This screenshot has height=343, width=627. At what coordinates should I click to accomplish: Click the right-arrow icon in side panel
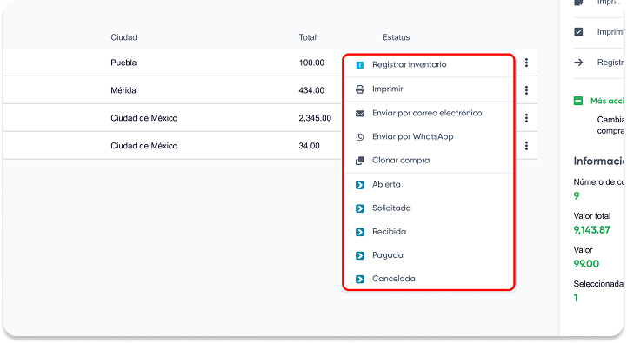(578, 63)
